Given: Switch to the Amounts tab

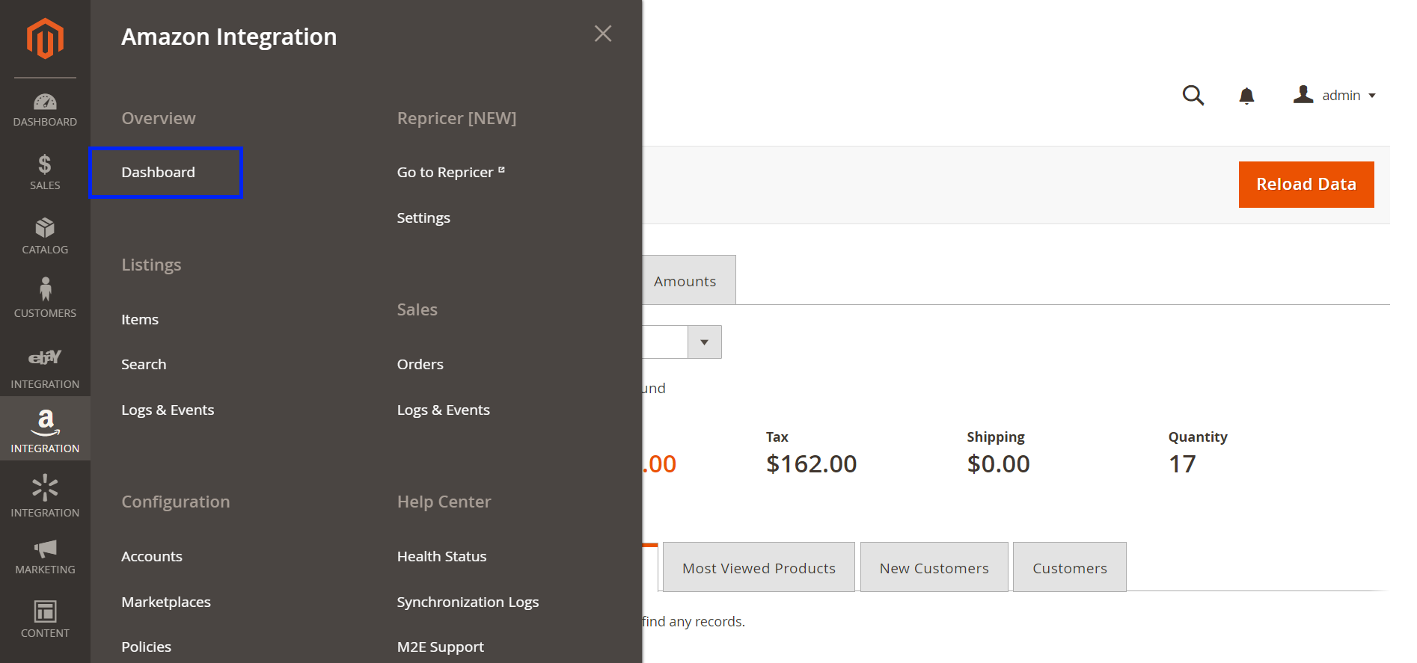Looking at the screenshot, I should point(685,282).
